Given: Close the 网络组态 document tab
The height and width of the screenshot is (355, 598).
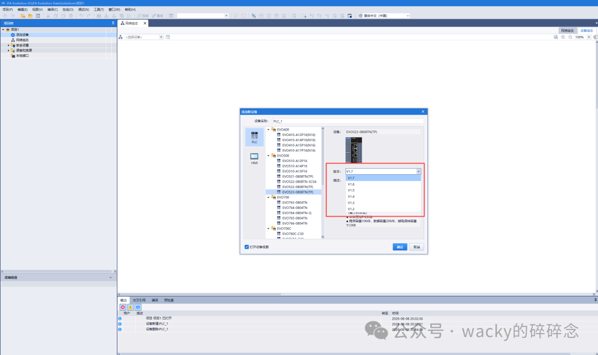Looking at the screenshot, I should click(x=145, y=23).
